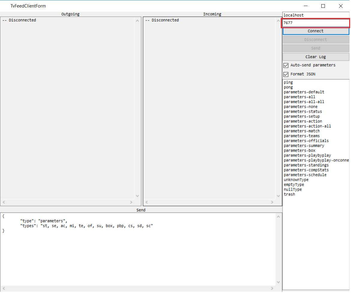Click Send box scroll-left arrow
The height and width of the screenshot is (298, 351).
tap(4, 288)
